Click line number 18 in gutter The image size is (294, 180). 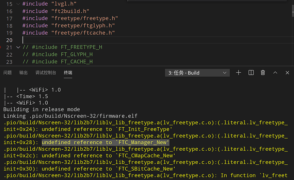click(x=9, y=26)
